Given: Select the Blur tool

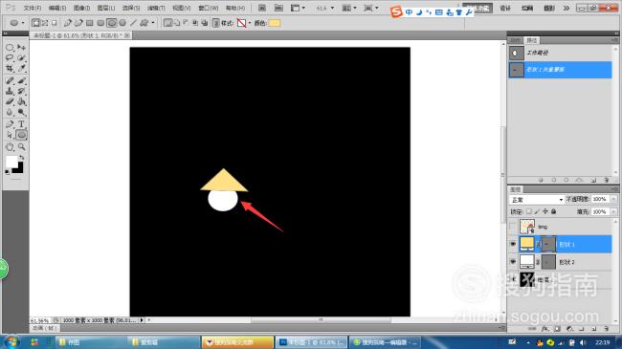Looking at the screenshot, I should pos(10,112).
